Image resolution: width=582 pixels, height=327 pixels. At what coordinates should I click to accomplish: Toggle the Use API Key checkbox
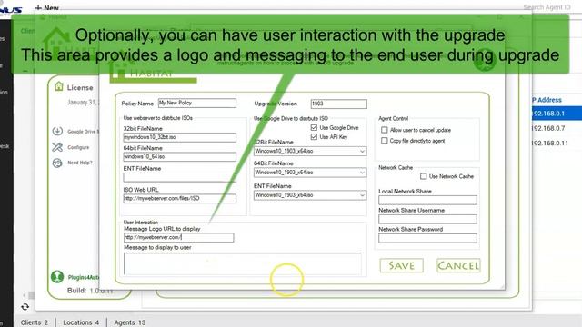point(314,137)
